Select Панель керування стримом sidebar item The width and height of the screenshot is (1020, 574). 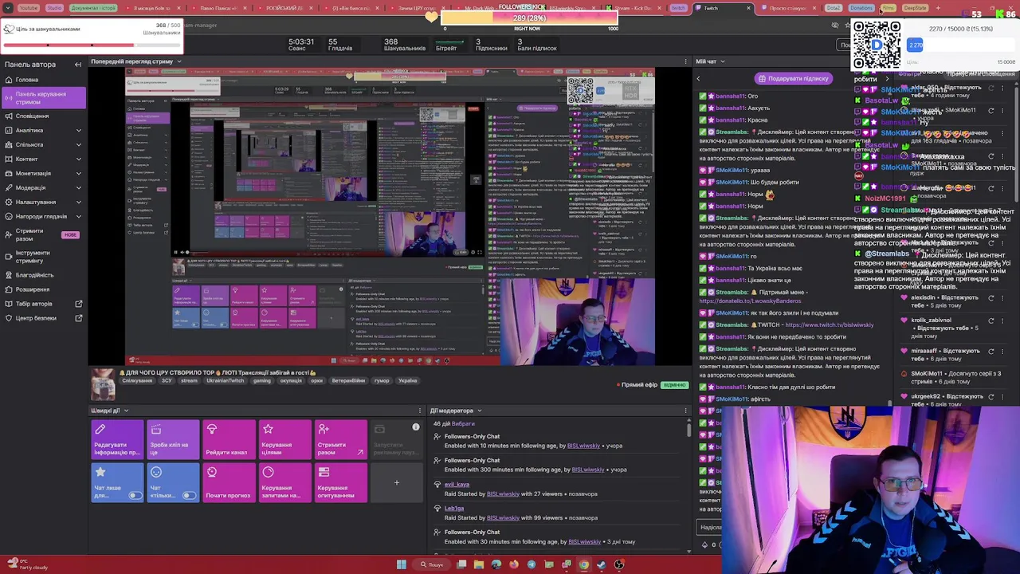click(44, 98)
